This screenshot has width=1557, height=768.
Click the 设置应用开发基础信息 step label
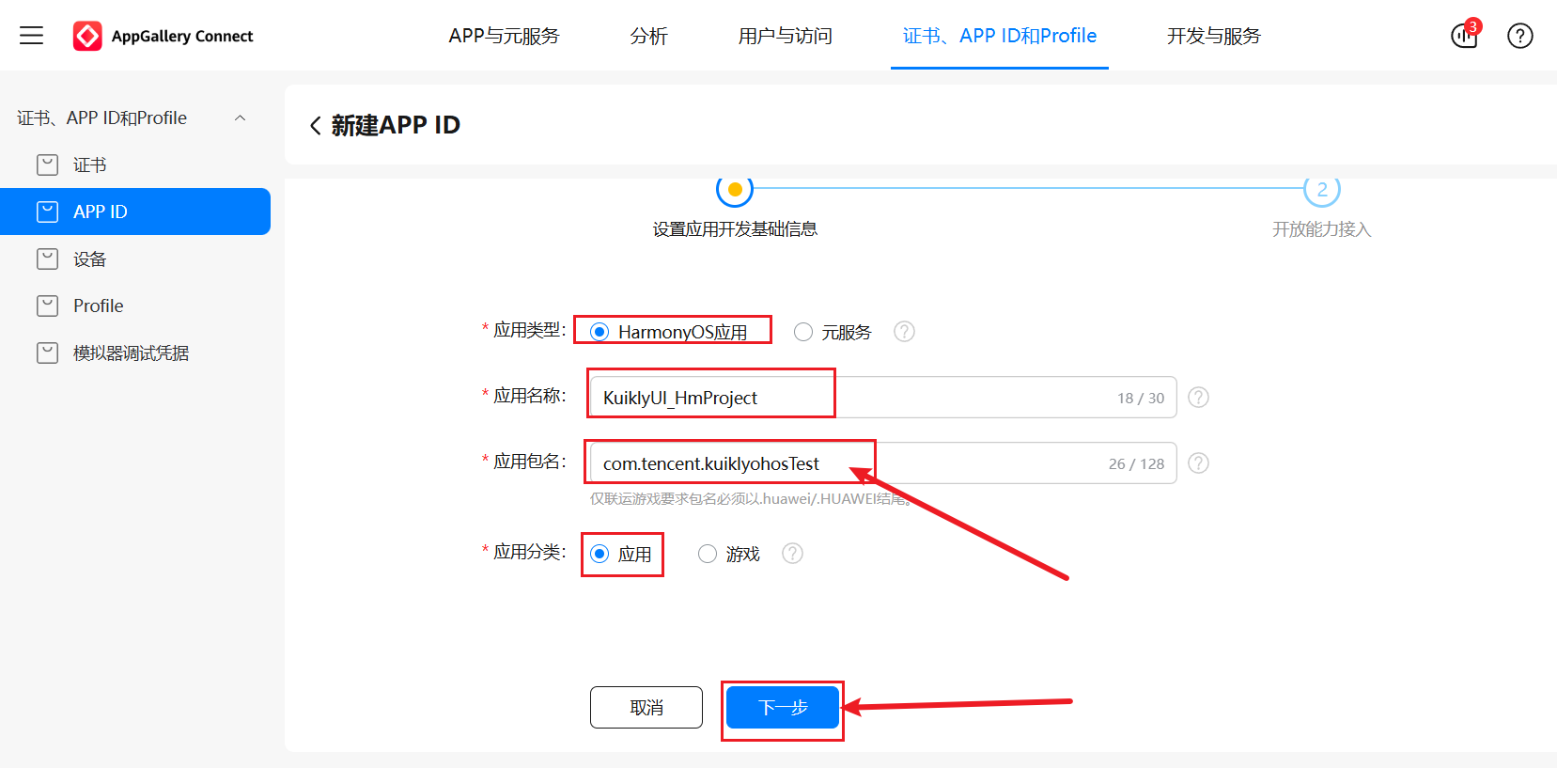pos(735,229)
